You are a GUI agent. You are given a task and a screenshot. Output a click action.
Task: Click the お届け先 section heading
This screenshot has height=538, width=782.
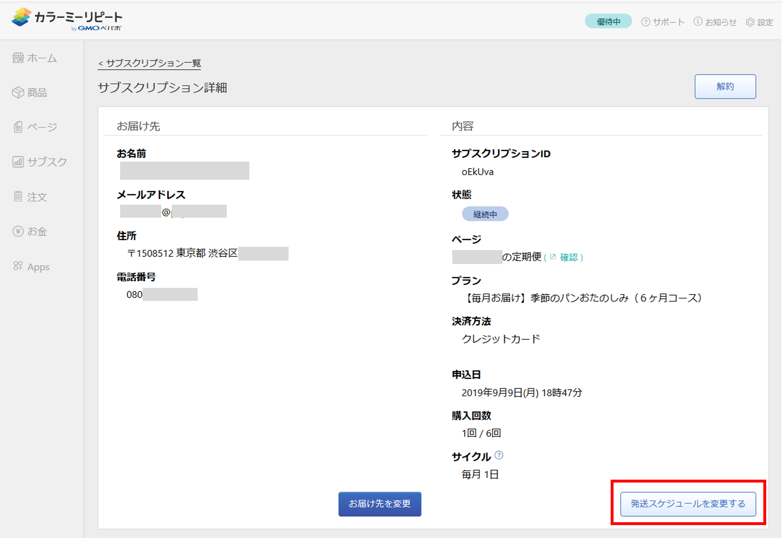coord(138,126)
